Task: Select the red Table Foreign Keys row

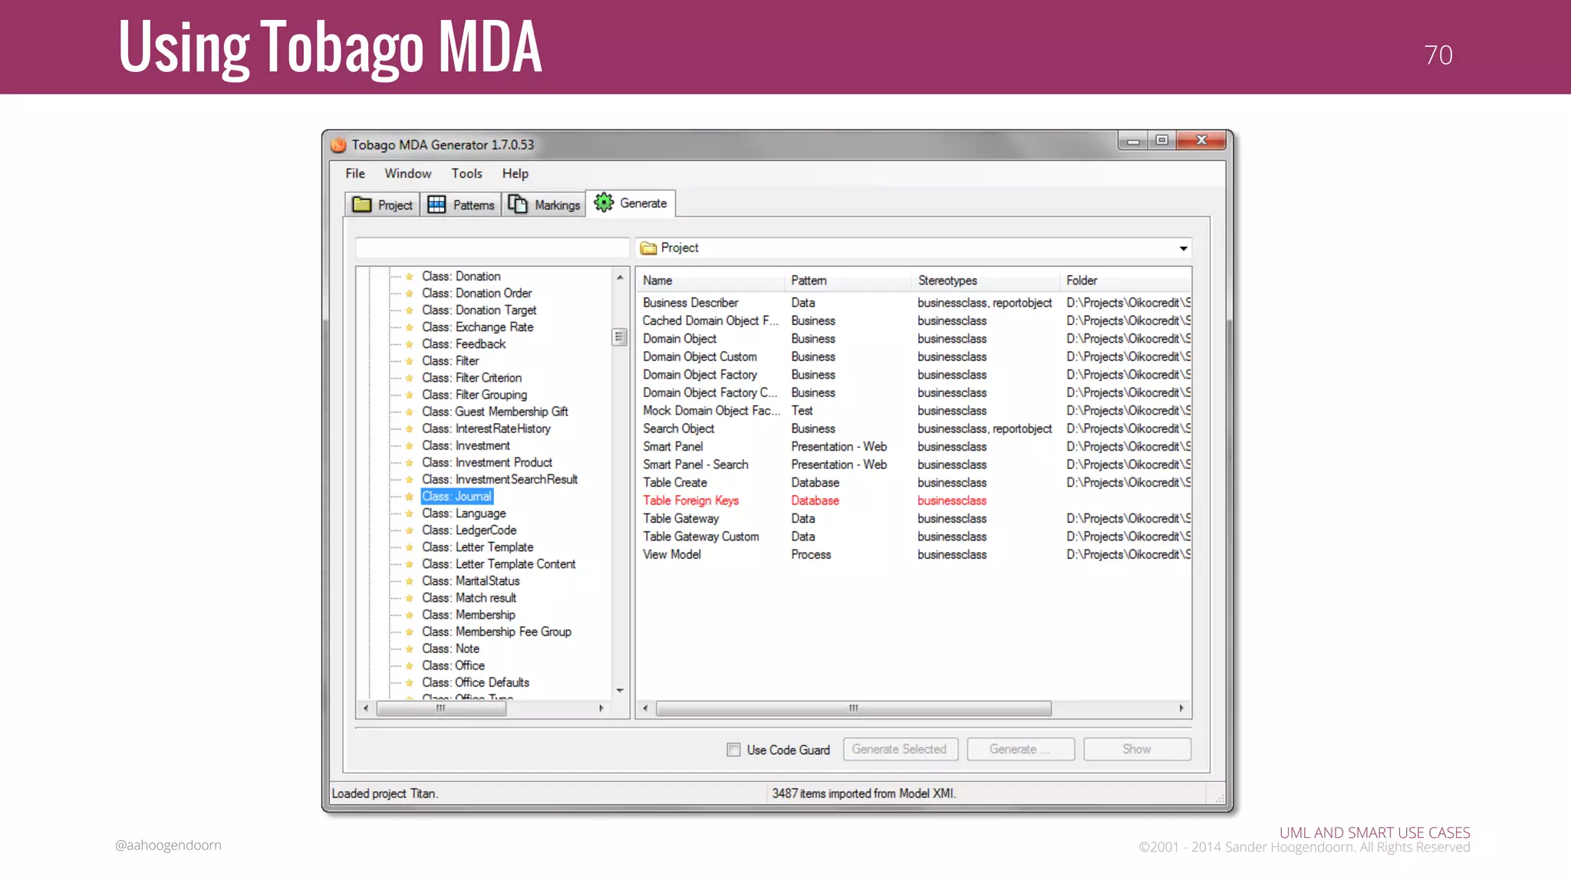Action: click(913, 501)
